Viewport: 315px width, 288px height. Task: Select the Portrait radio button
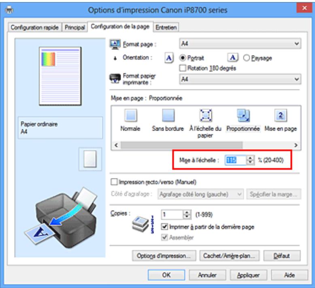pyautogui.click(x=183, y=58)
